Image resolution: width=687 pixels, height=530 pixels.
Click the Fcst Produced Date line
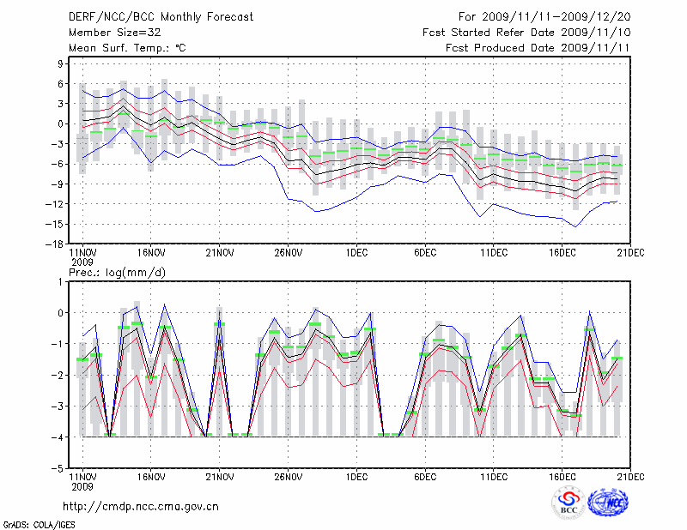click(x=538, y=48)
